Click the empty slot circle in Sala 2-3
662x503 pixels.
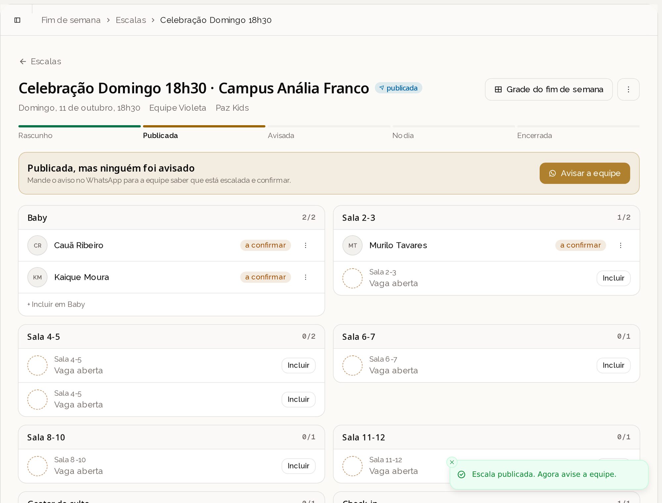(x=353, y=278)
